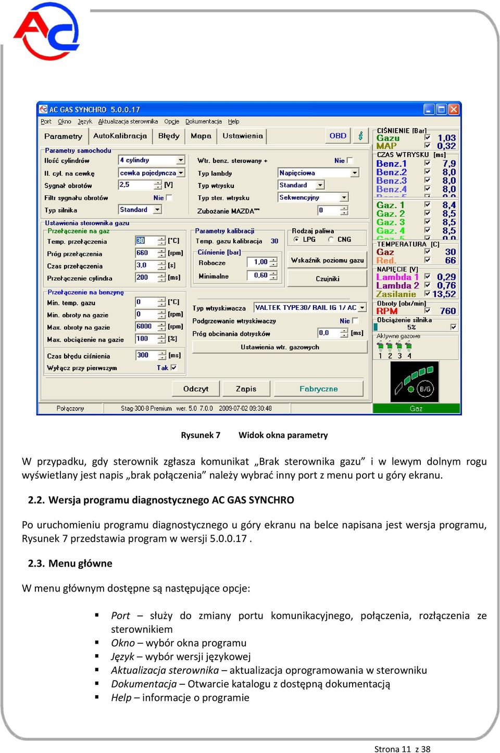The image size is (500, 753).
Task: Click the Temp. przełączenia stepper arrows
Action: click(x=161, y=241)
